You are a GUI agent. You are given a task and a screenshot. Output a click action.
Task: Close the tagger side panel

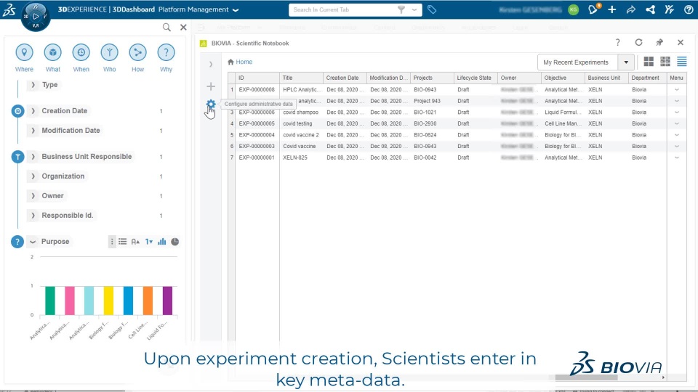point(183,28)
